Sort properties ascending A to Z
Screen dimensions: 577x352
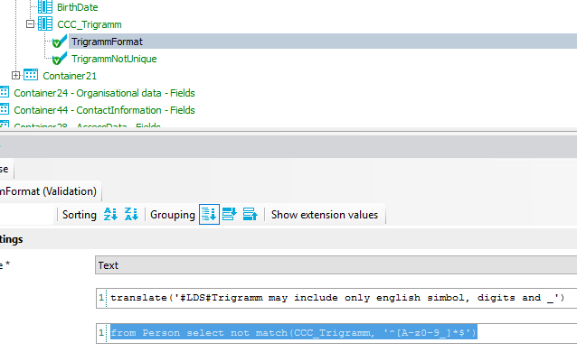tap(110, 214)
